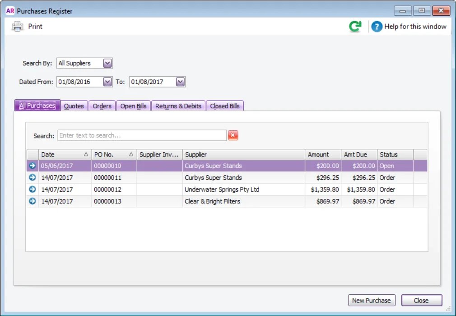This screenshot has height=316, width=456.
Task: Click the Amount column header
Action: coord(323,155)
